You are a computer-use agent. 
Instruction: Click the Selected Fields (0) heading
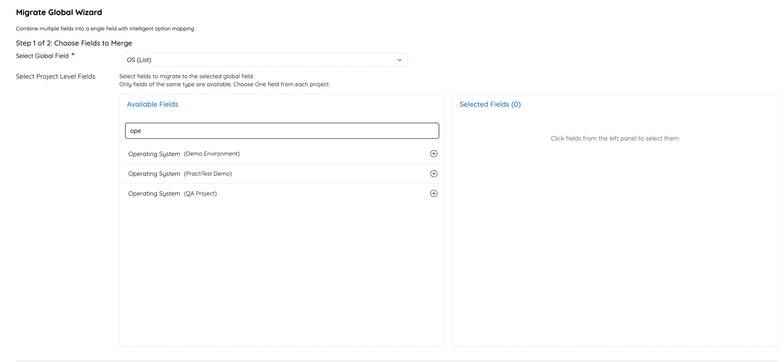[x=490, y=104]
